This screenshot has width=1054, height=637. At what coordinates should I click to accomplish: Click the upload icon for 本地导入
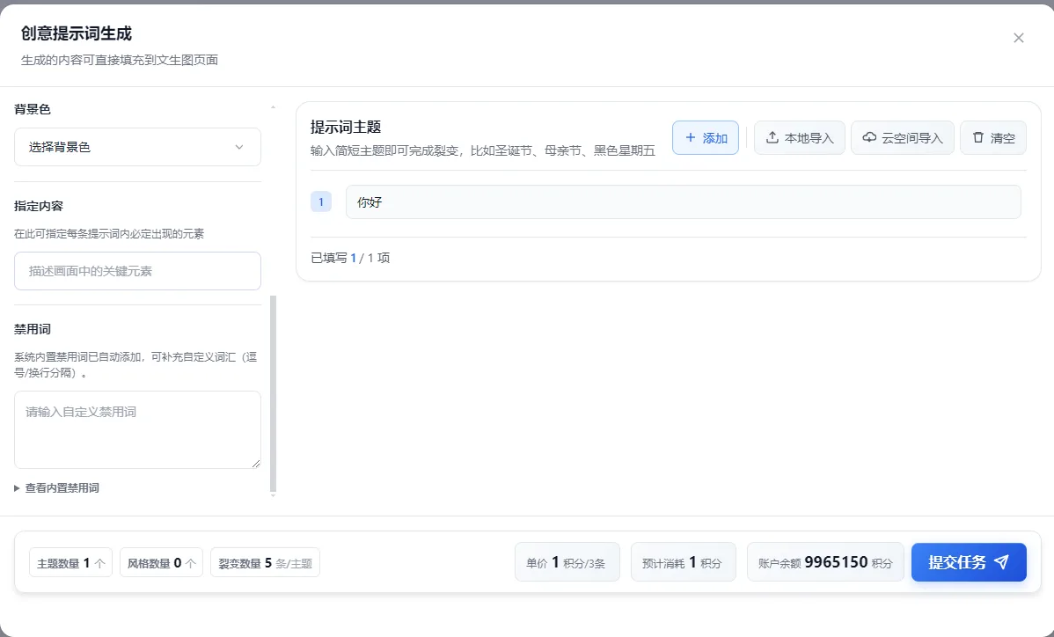pos(772,138)
